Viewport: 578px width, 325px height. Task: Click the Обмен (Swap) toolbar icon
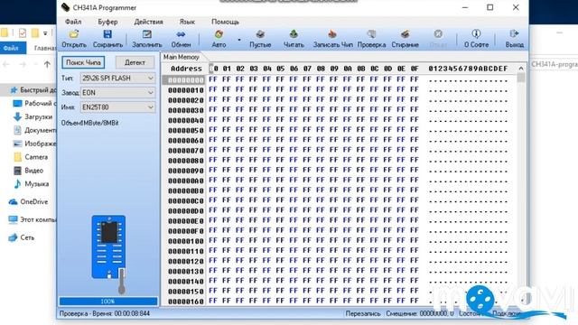(x=181, y=34)
